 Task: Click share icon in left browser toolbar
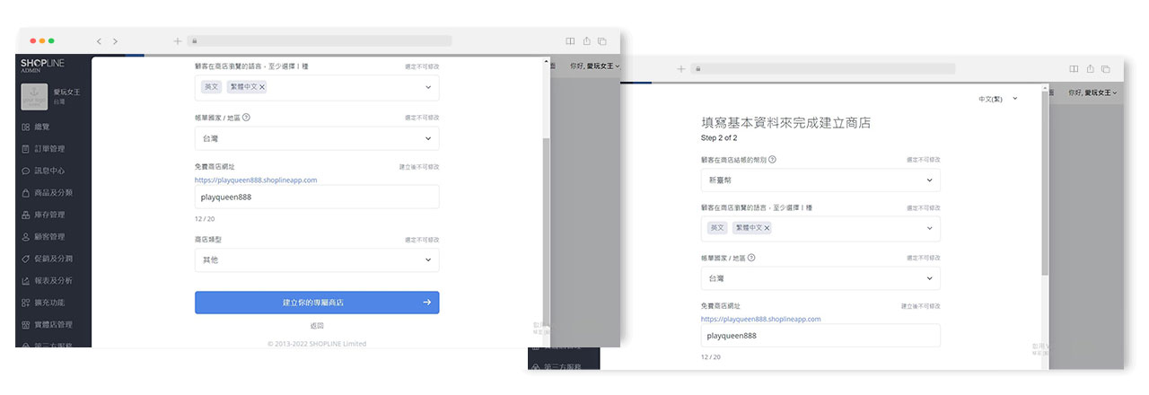coord(586,41)
